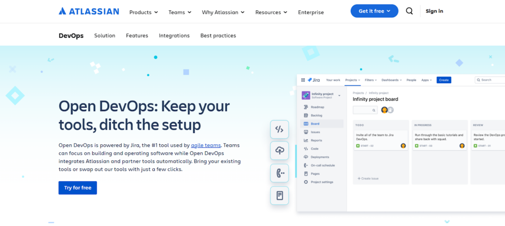Click the DevOps section heading link
Viewport: 505px width, 226px height.
71,35
